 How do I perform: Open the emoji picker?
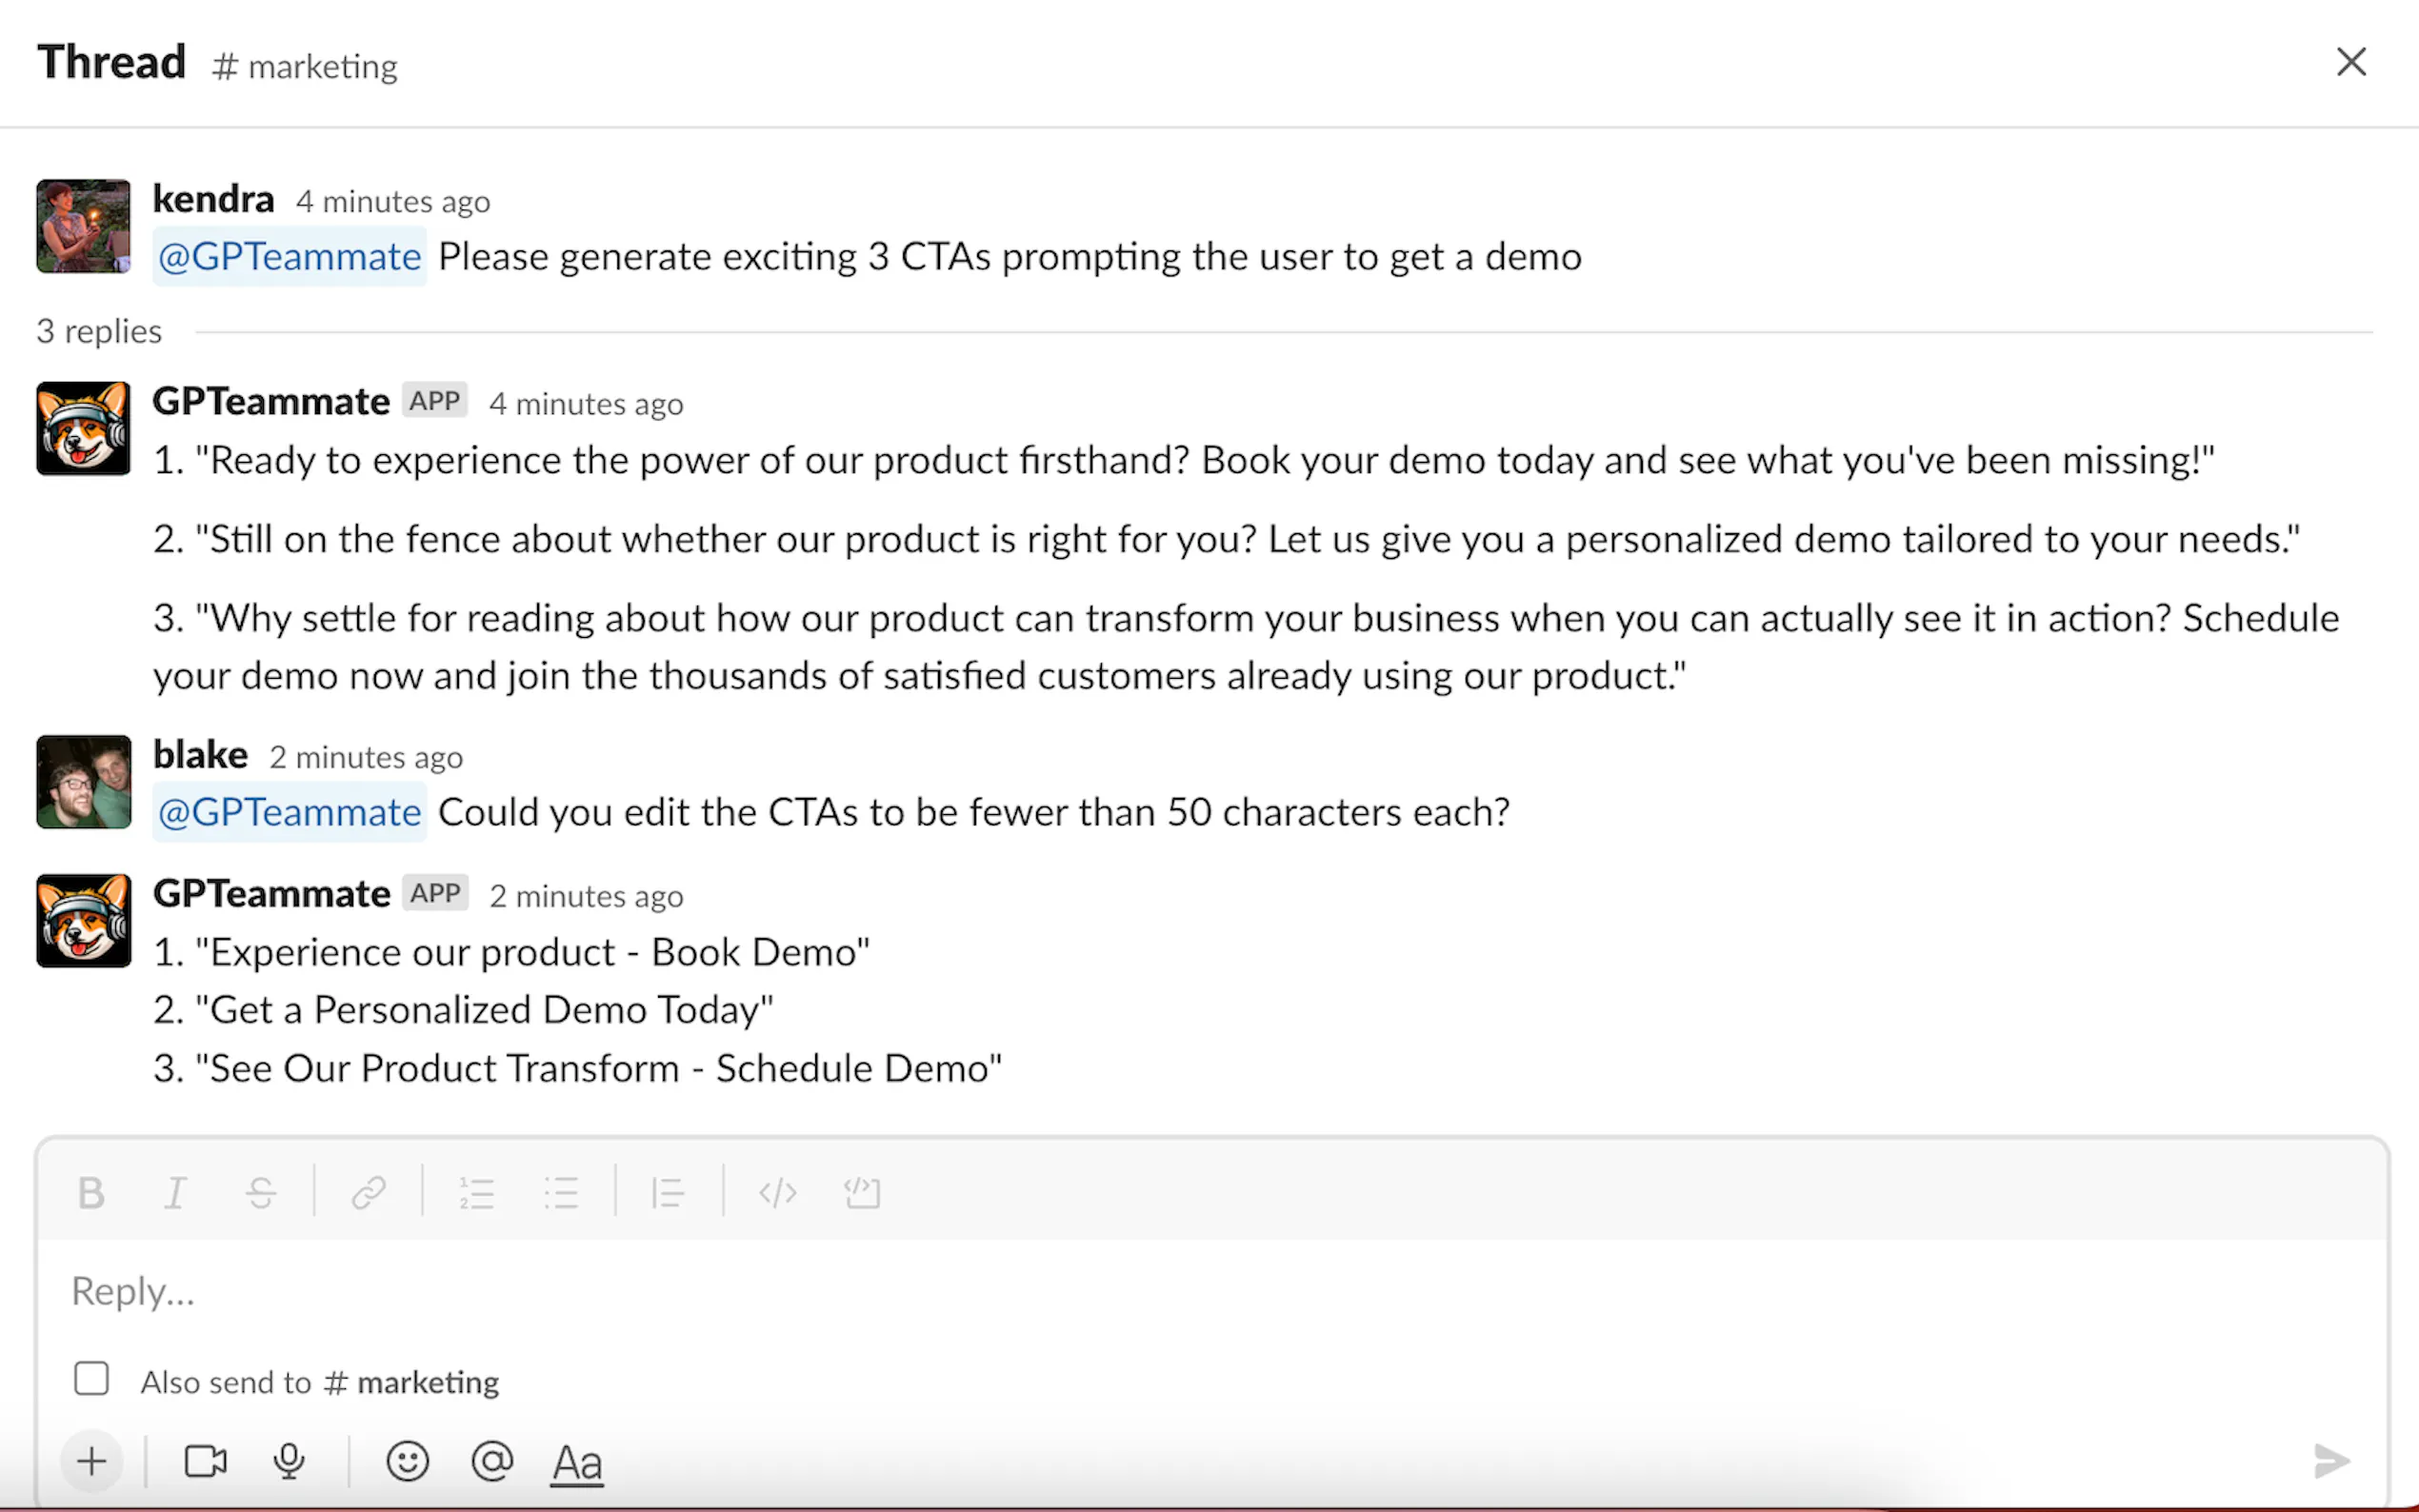(x=407, y=1462)
